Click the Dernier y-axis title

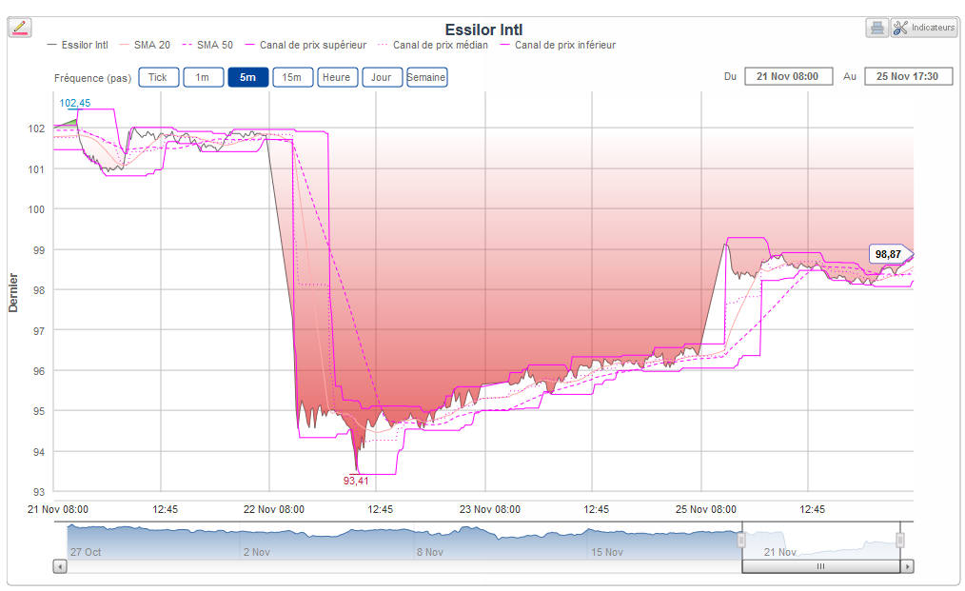(13, 293)
